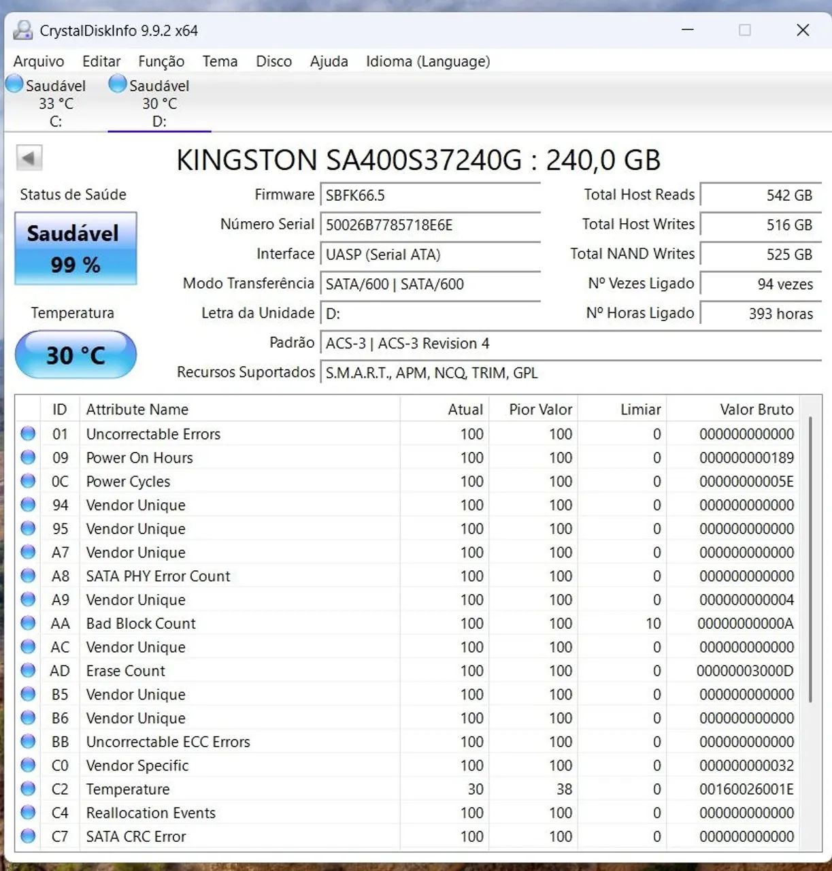Click the transfer mode field SATA/600 | SATA/600
The width and height of the screenshot is (832, 871).
point(430,284)
